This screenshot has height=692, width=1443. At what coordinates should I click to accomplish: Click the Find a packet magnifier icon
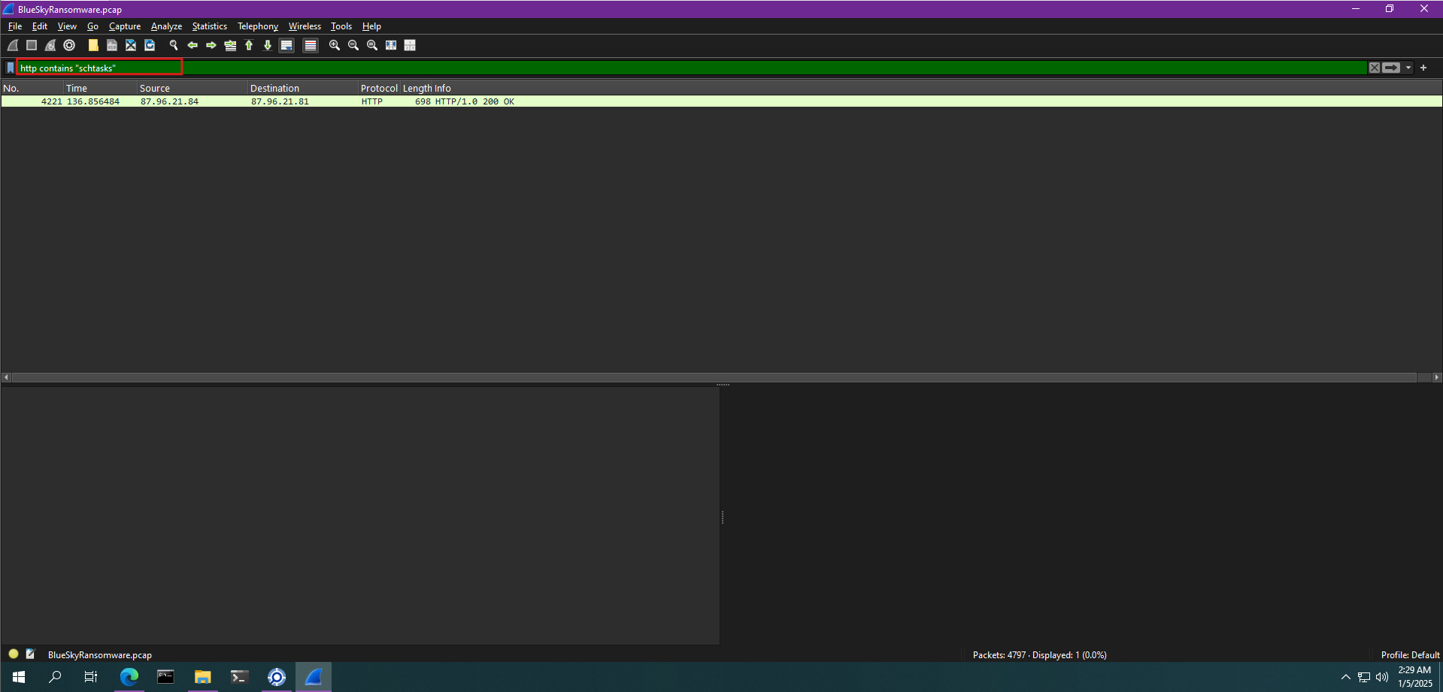click(x=174, y=45)
